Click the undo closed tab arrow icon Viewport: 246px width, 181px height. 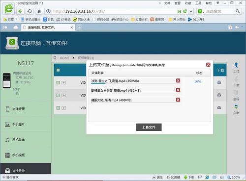click(x=237, y=27)
